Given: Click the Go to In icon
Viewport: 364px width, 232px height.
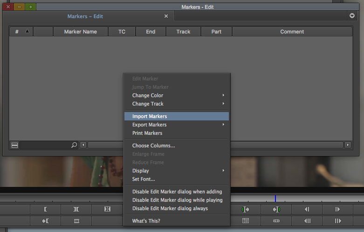Looking at the screenshot, I should click(46, 220).
